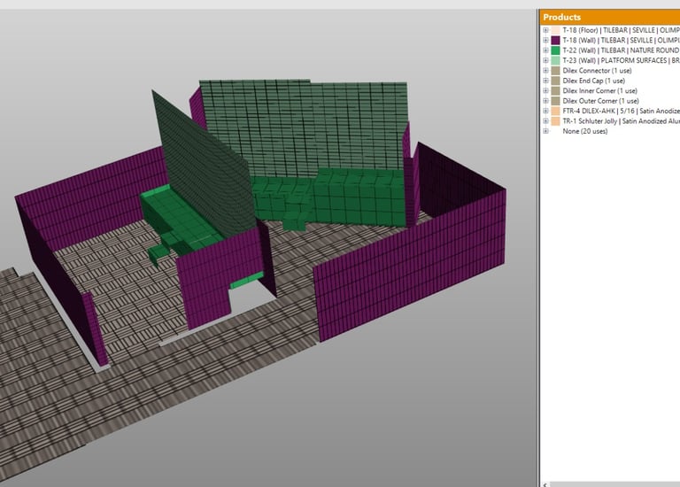
Task: Click the tan Dilex End Cap swatch
Action: pos(555,81)
